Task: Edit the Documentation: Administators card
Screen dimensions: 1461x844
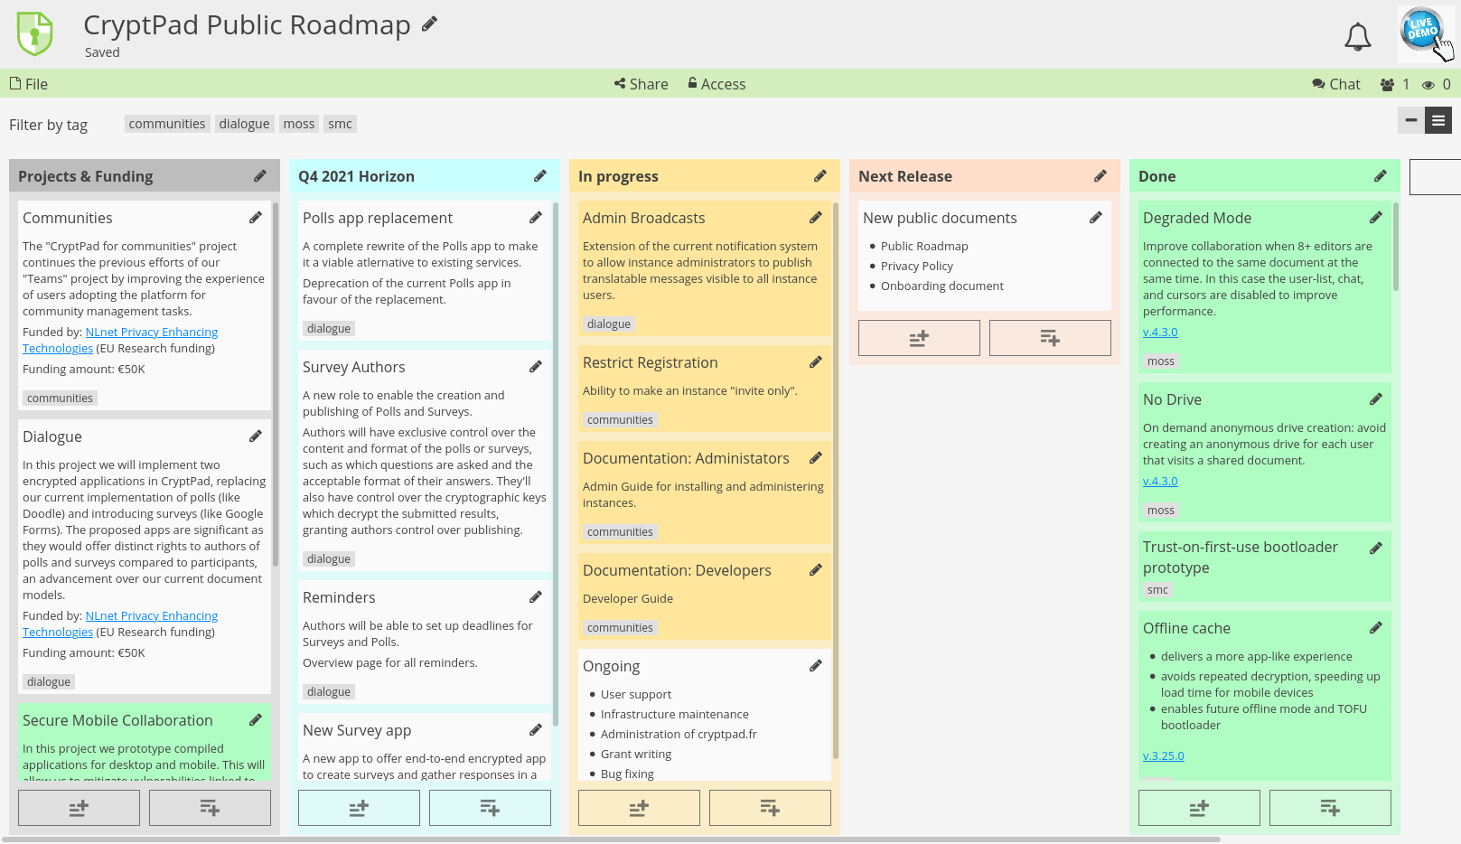Action: pos(816,458)
